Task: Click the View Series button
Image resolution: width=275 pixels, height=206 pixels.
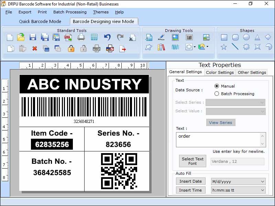Action: coord(221,123)
